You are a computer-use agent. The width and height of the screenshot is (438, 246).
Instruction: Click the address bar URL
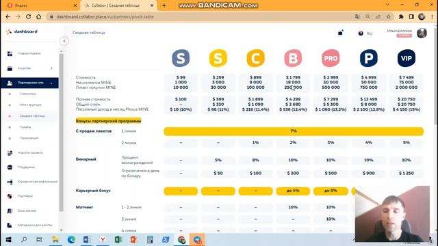pyautogui.click(x=105, y=16)
